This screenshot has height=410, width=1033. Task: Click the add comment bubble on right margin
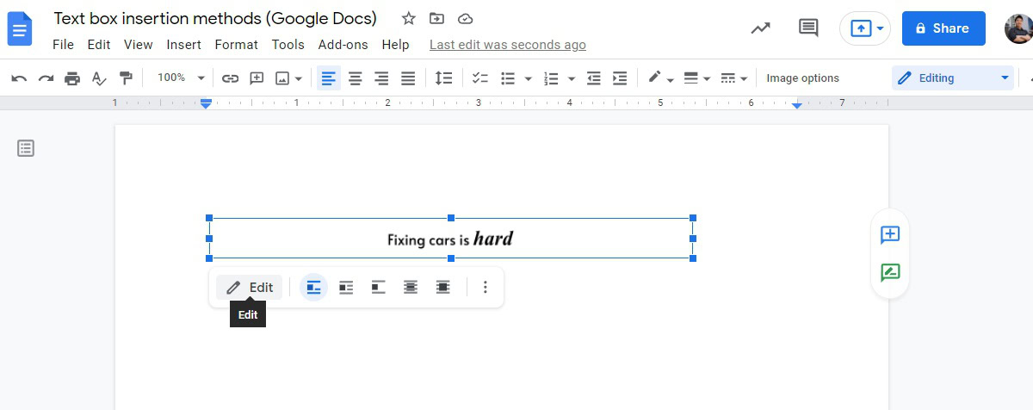[x=890, y=234]
